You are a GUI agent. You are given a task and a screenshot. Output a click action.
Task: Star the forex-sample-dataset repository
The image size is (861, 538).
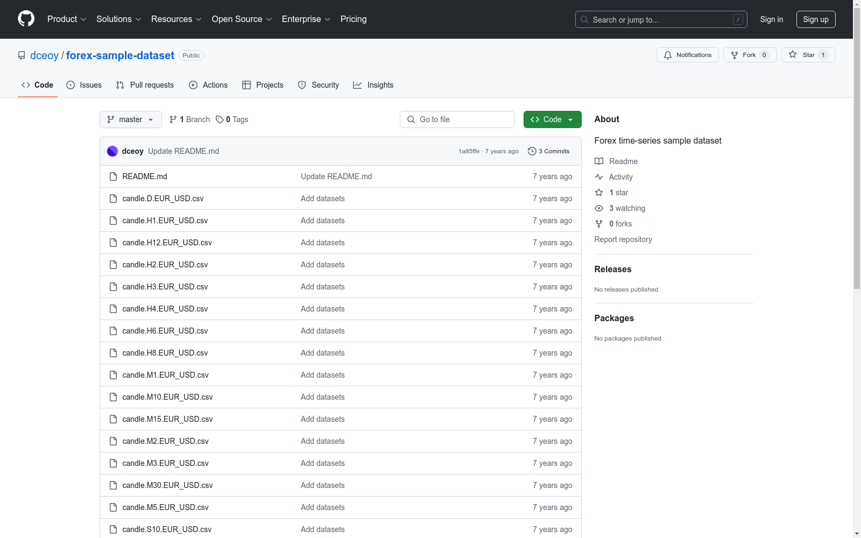point(808,55)
